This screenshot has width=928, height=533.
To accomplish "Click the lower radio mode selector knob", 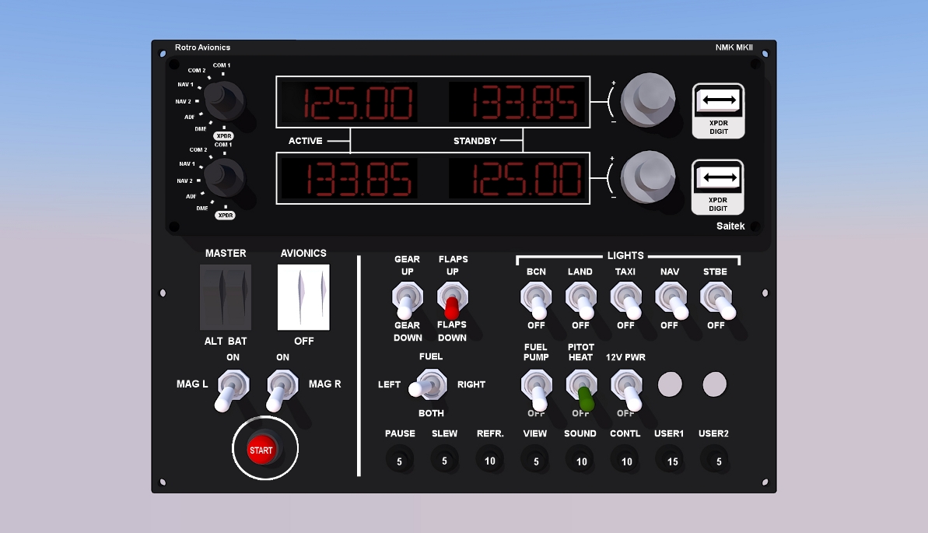I will (224, 177).
